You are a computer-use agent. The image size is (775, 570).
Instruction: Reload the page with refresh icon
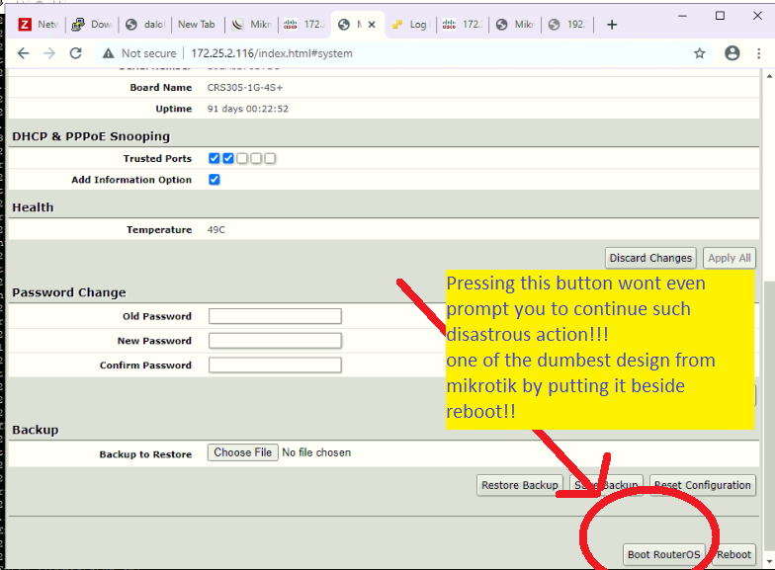point(75,53)
